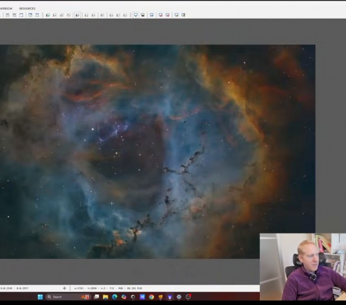Open Settings gear from the taskbar

[x=179, y=297]
